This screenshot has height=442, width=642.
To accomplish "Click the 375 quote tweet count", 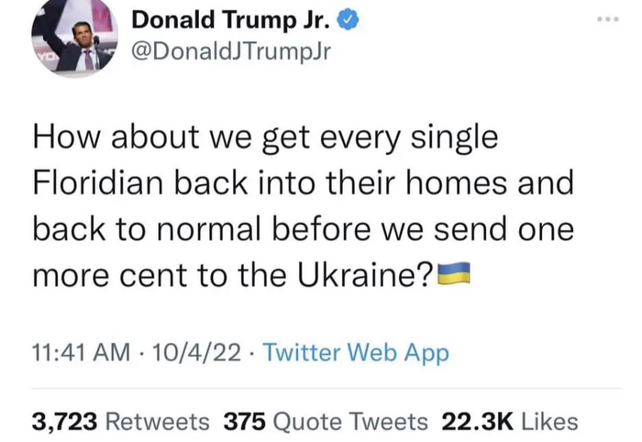I will pyautogui.click(x=244, y=421).
